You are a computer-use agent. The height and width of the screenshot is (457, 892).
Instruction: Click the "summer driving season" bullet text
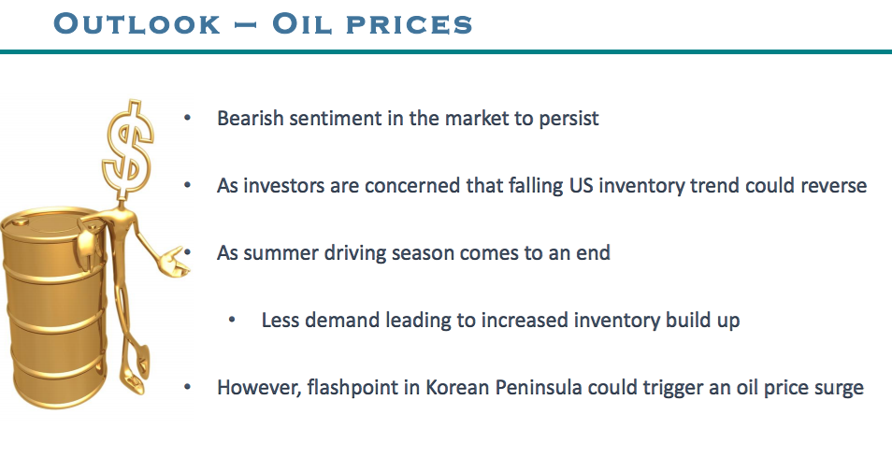(x=413, y=252)
